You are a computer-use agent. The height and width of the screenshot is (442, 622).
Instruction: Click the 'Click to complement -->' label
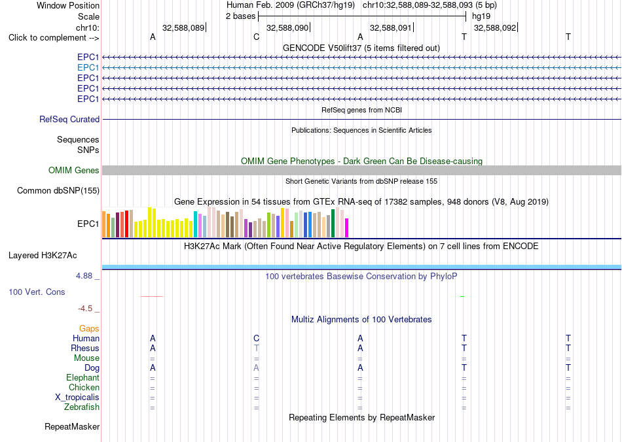tap(54, 38)
